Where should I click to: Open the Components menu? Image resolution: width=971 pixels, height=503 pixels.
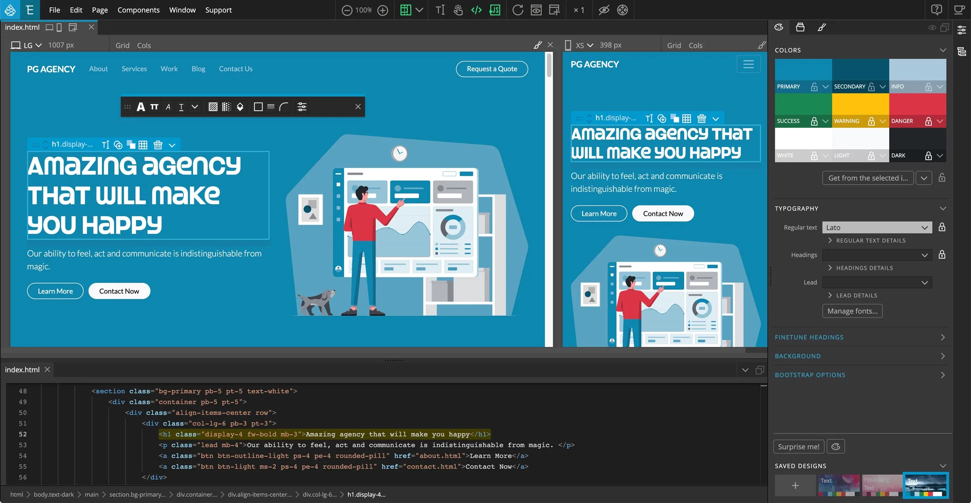(138, 10)
